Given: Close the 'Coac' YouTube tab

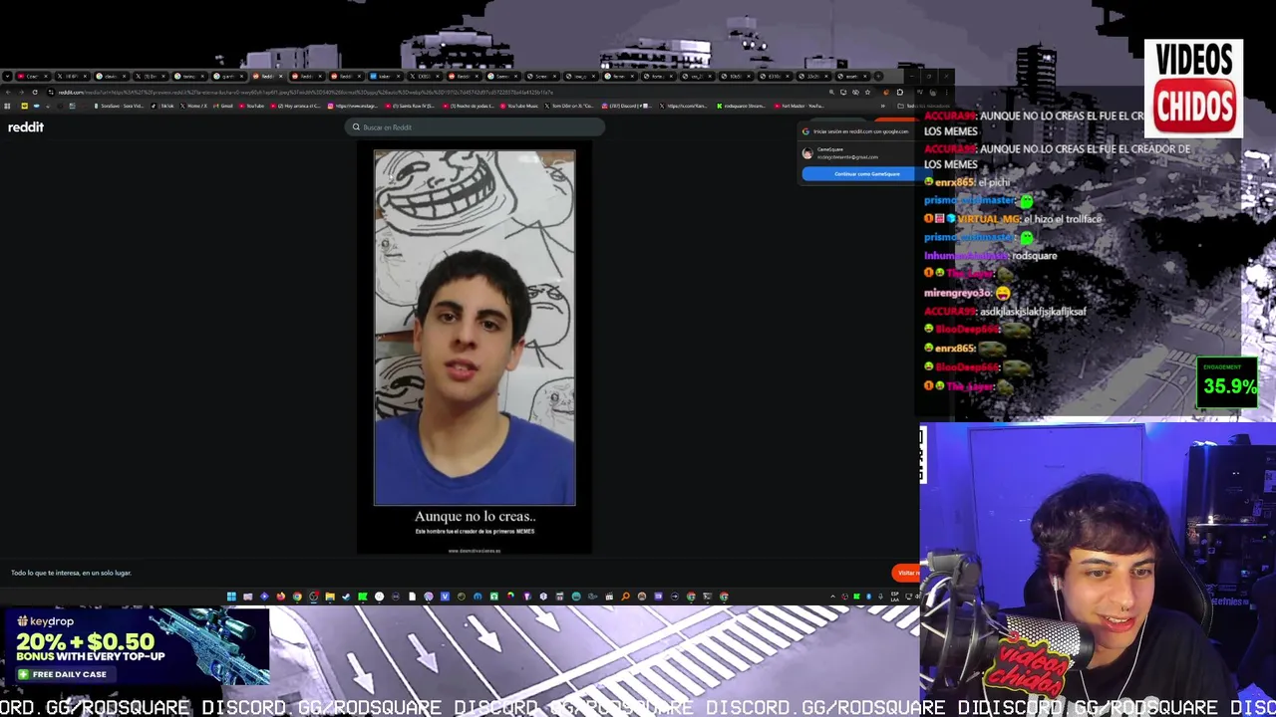Looking at the screenshot, I should 46,76.
